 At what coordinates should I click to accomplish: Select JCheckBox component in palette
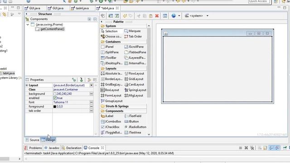[110, 127]
